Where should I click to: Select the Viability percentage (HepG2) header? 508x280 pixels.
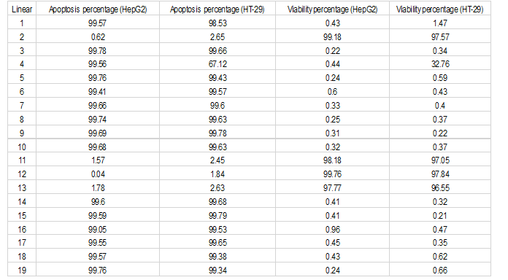point(332,9)
